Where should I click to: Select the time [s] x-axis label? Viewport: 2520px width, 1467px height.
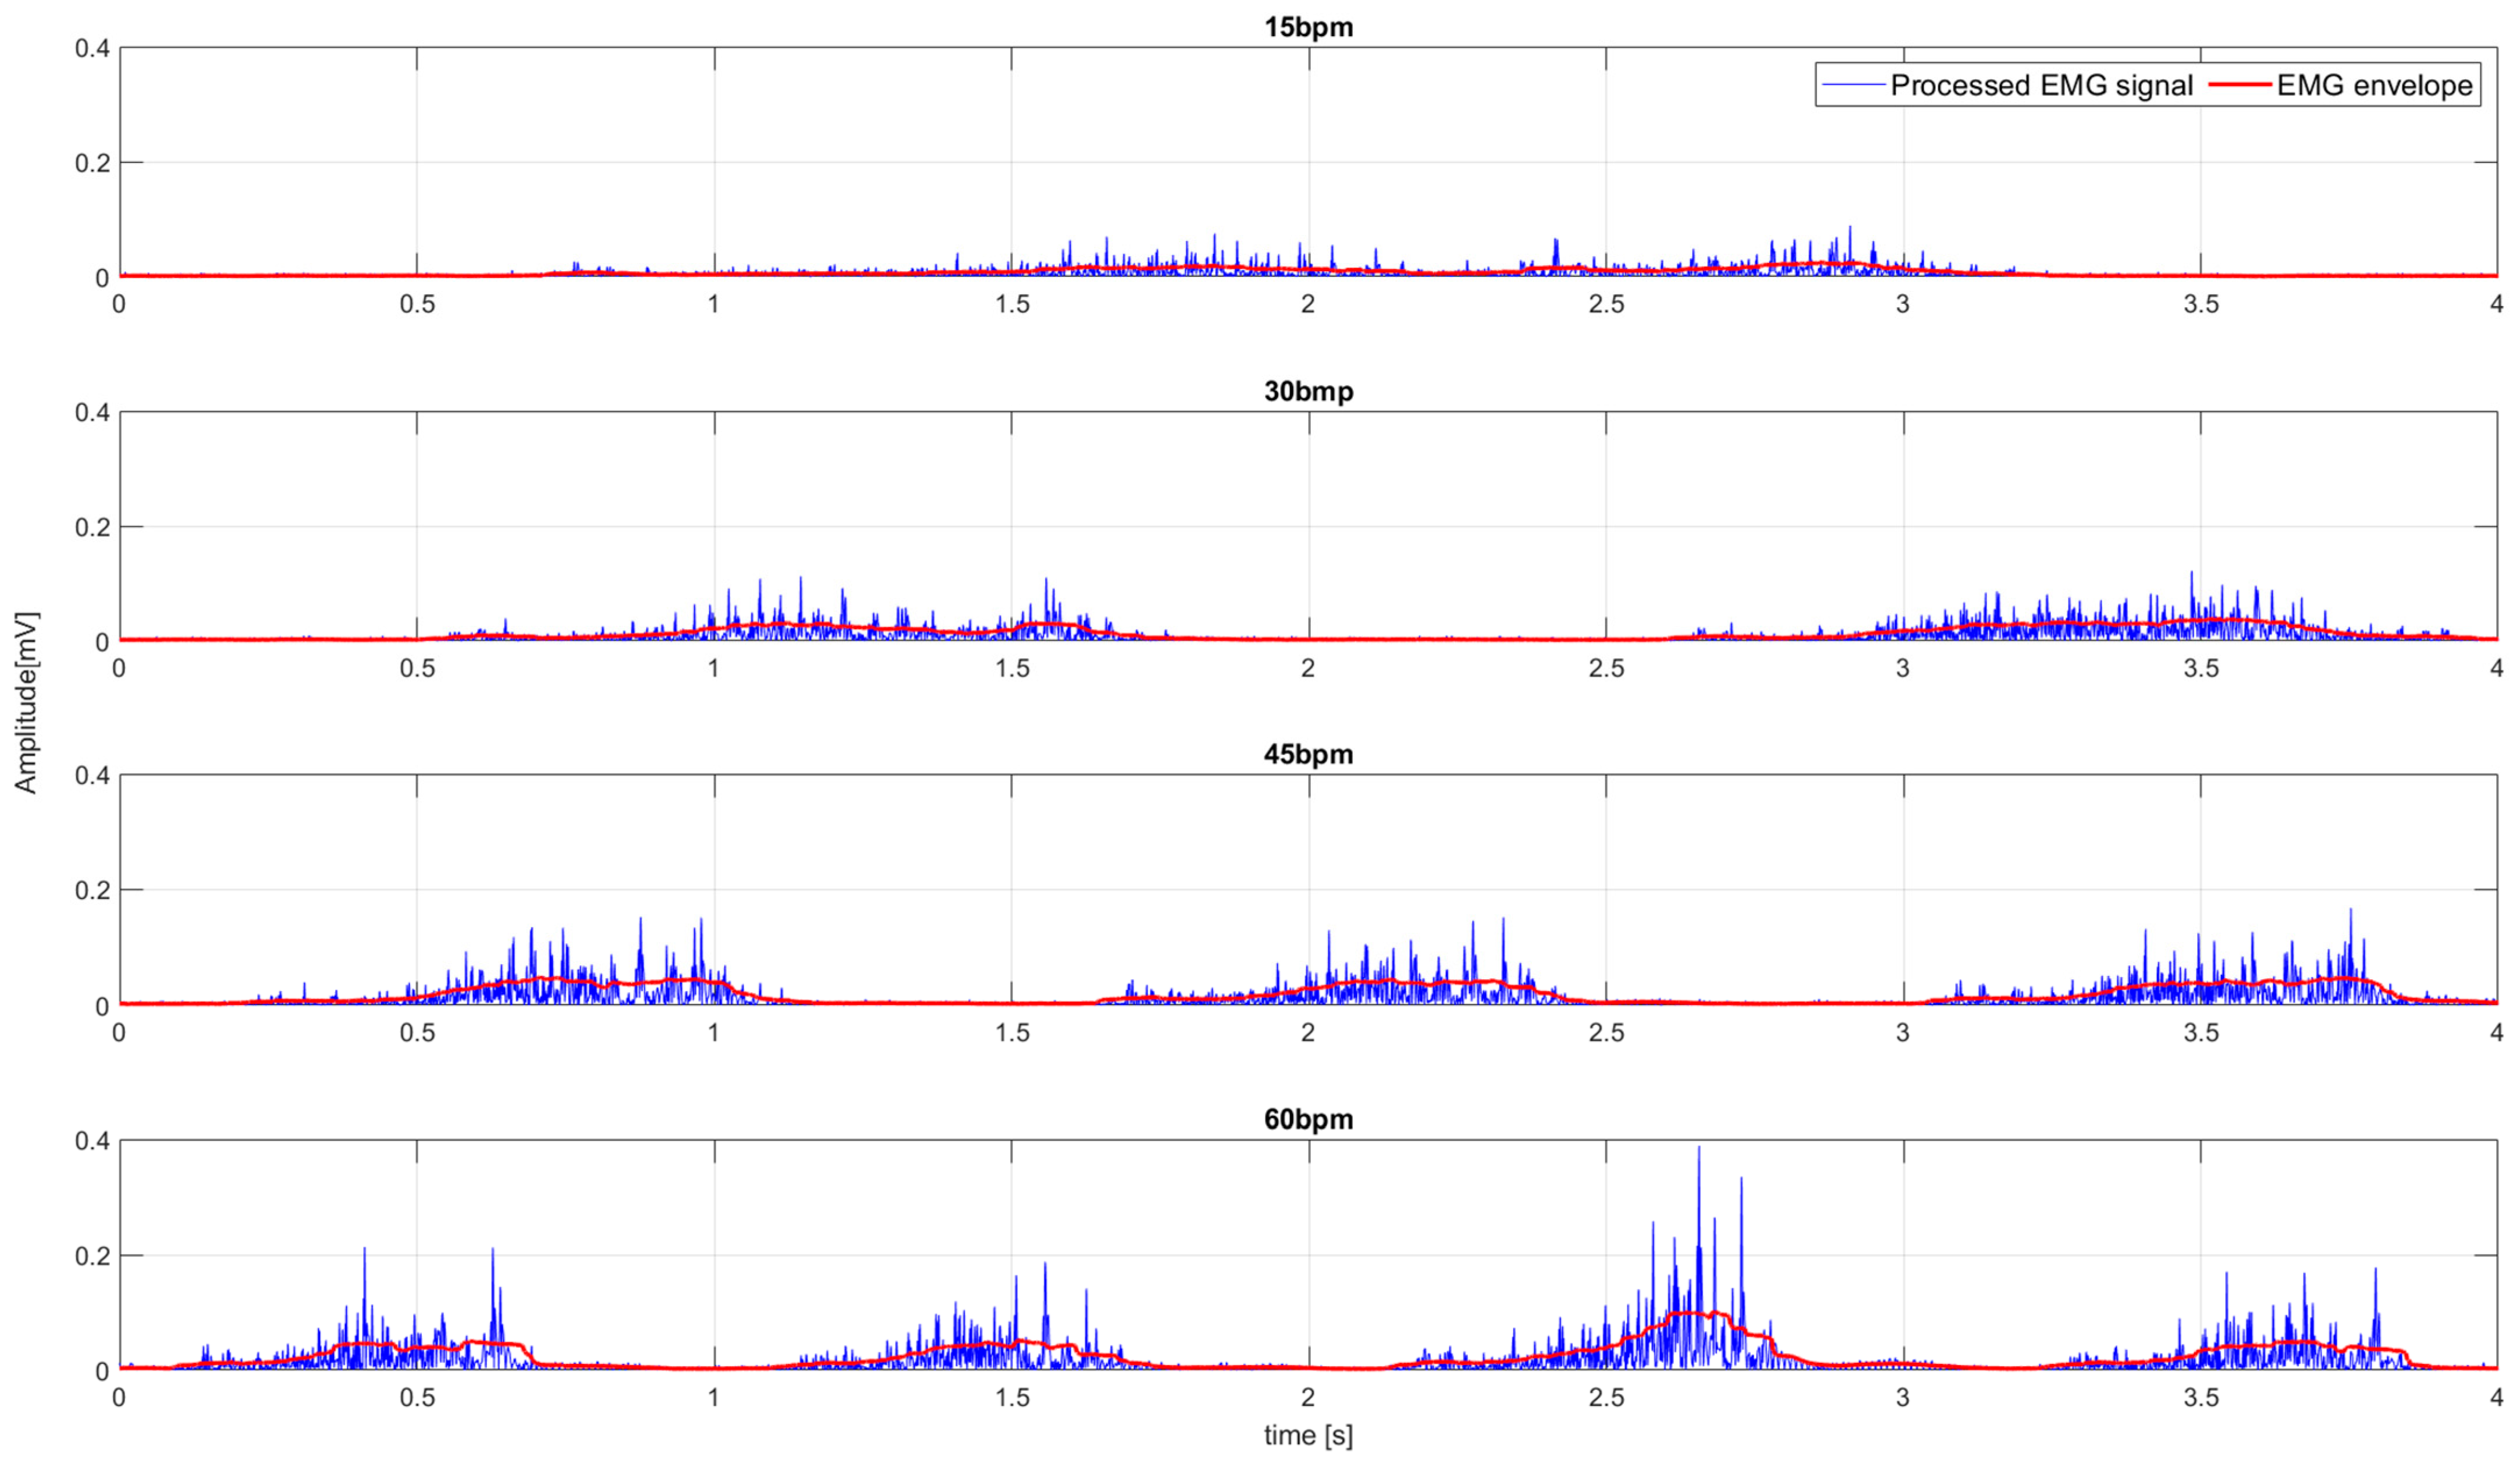[x=1308, y=1436]
